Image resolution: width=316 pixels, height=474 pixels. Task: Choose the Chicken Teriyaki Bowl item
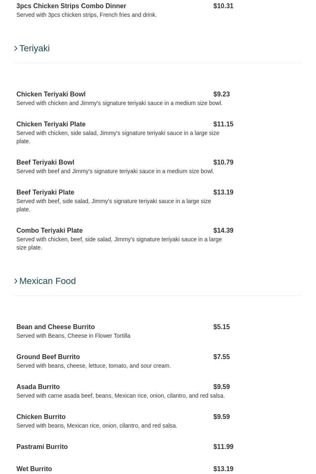51,94
